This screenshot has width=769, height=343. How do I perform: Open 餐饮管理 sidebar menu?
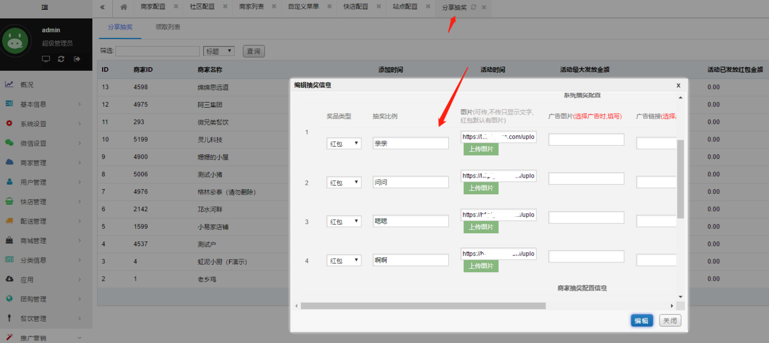(x=46, y=318)
